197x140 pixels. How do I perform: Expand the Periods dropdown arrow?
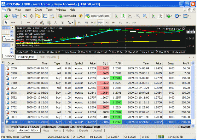pyautogui.click(x=180, y=16)
